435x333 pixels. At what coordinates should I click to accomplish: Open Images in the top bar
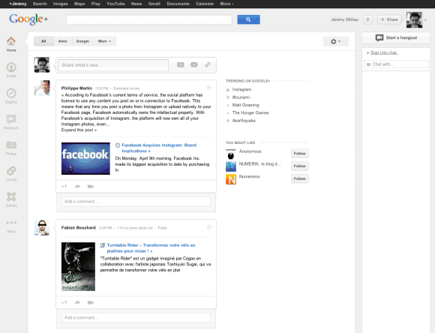(x=60, y=4)
